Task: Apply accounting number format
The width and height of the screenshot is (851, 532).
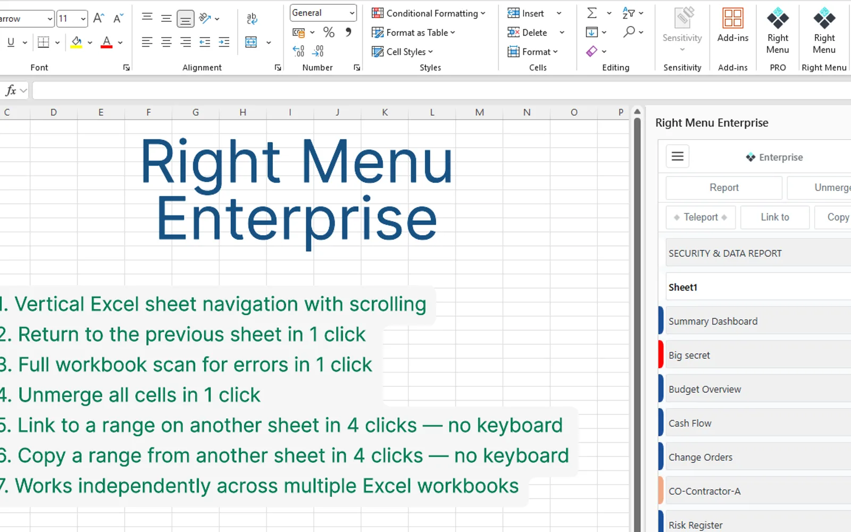Action: click(299, 33)
